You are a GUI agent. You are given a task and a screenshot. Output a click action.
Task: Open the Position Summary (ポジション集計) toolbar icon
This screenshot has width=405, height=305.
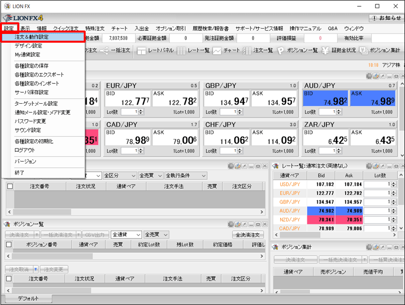click(363, 50)
